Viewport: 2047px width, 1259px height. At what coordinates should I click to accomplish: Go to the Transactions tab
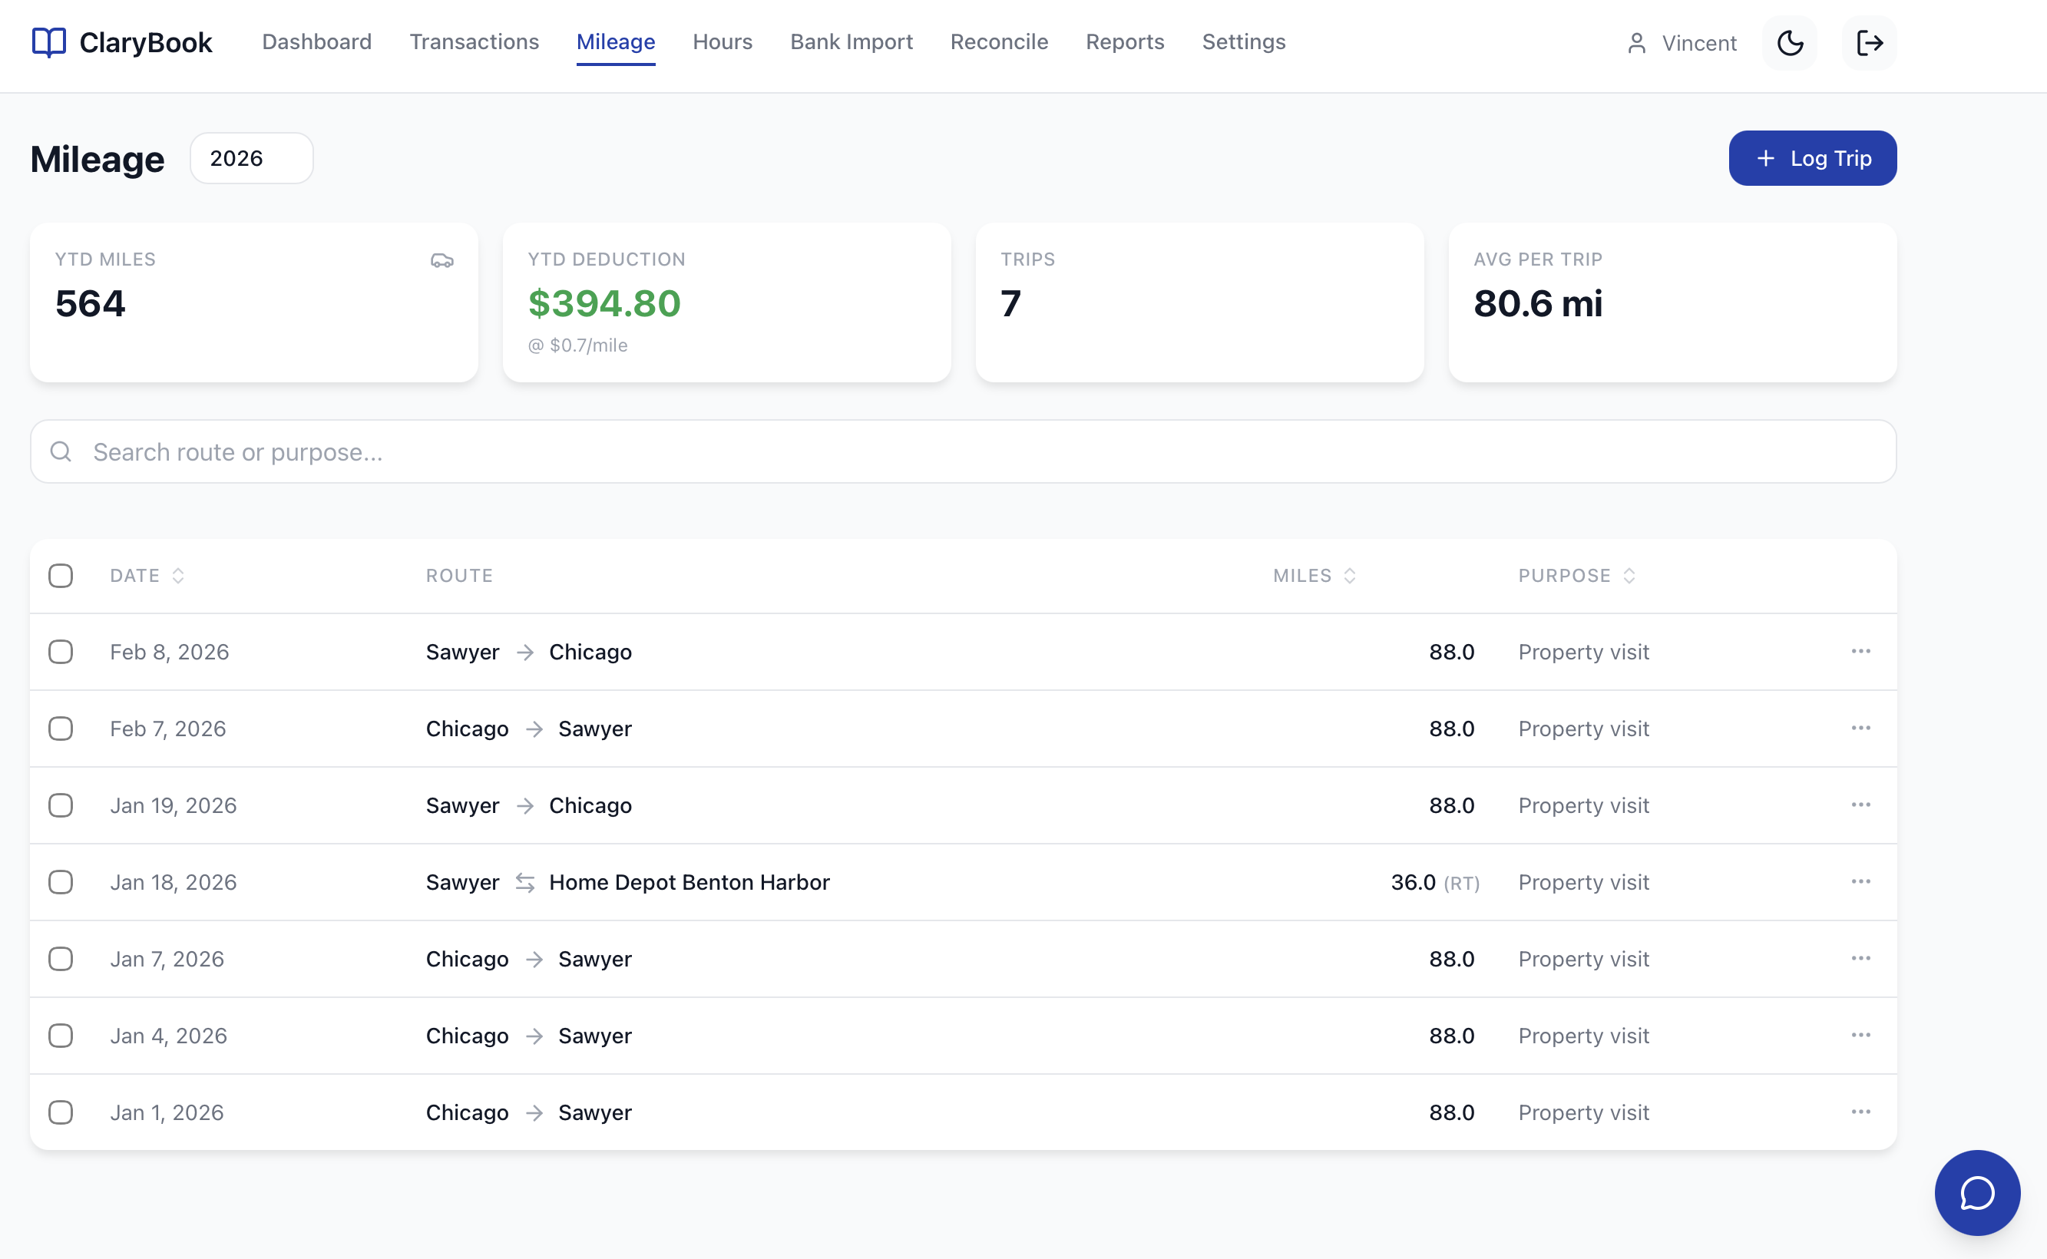[x=474, y=41]
